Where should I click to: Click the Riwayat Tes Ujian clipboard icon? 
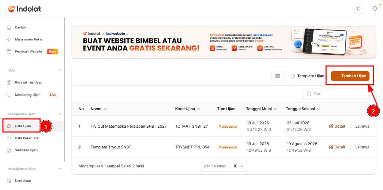click(x=9, y=82)
